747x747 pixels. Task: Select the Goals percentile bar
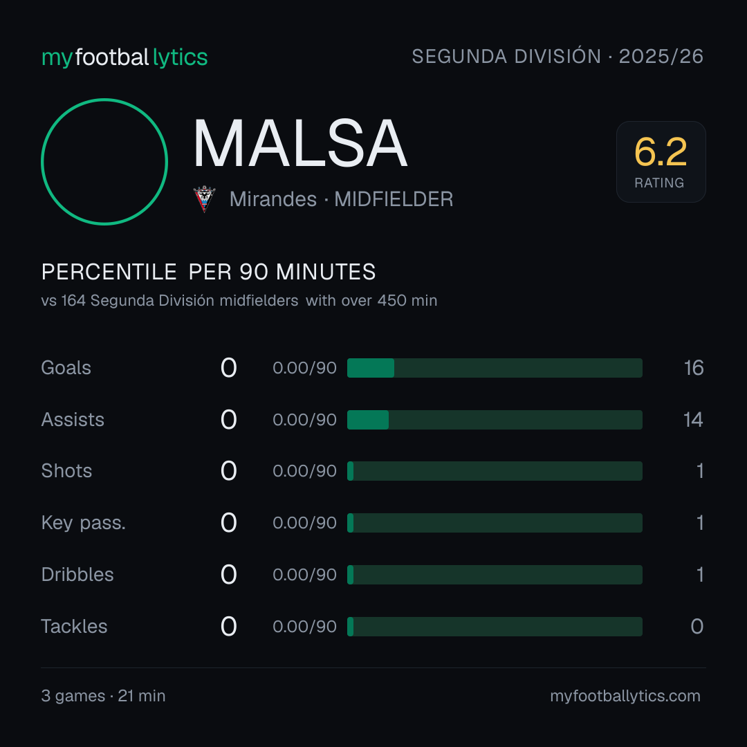[495, 368]
